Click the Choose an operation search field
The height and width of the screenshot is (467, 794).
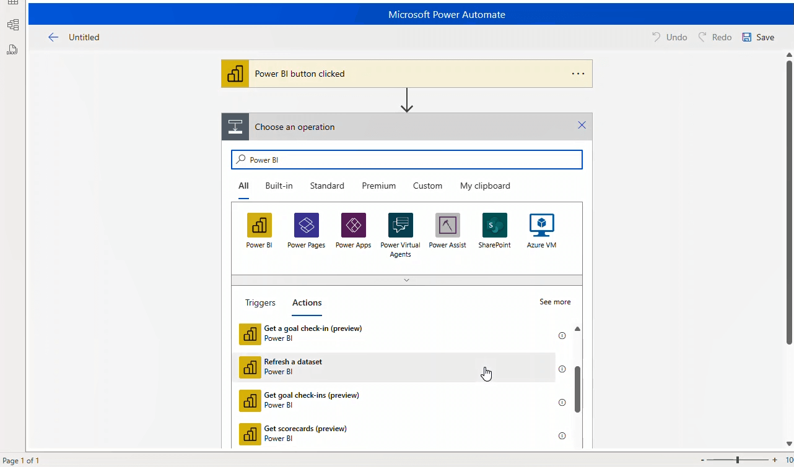pos(406,159)
